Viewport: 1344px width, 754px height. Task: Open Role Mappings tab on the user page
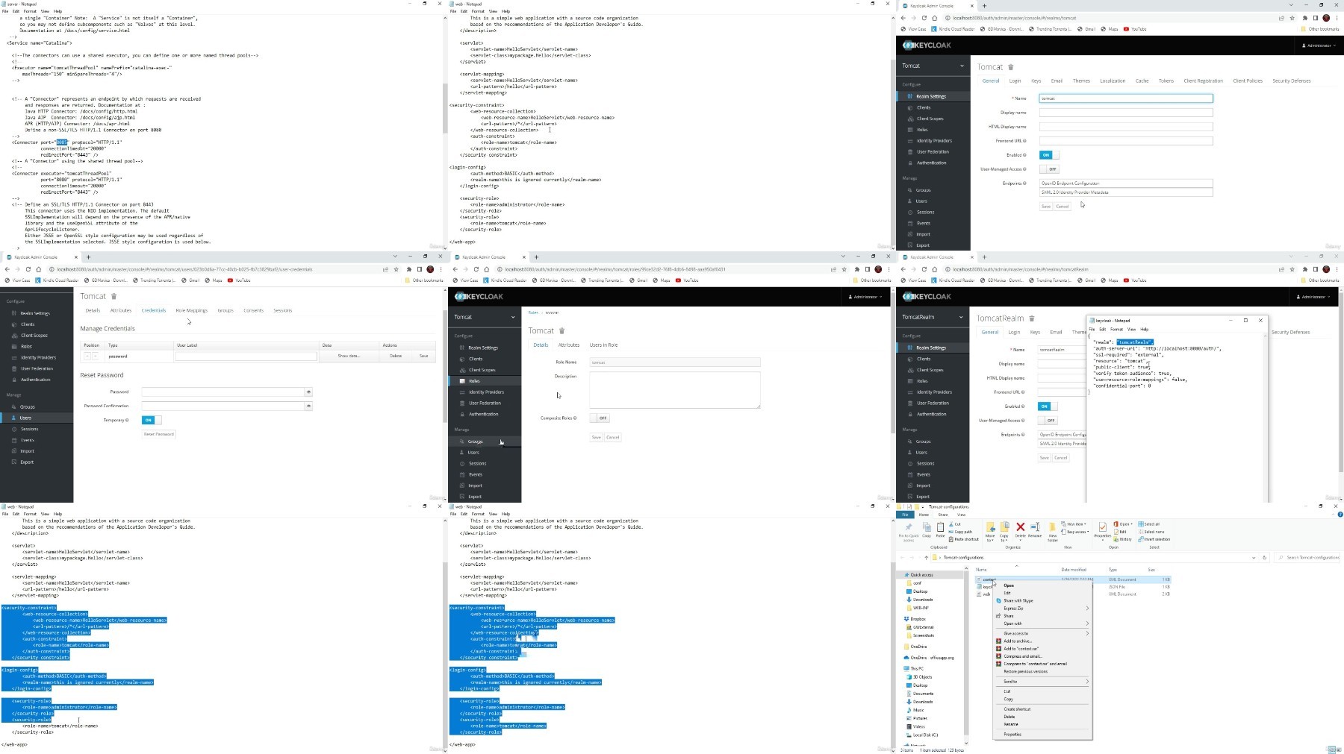(191, 310)
